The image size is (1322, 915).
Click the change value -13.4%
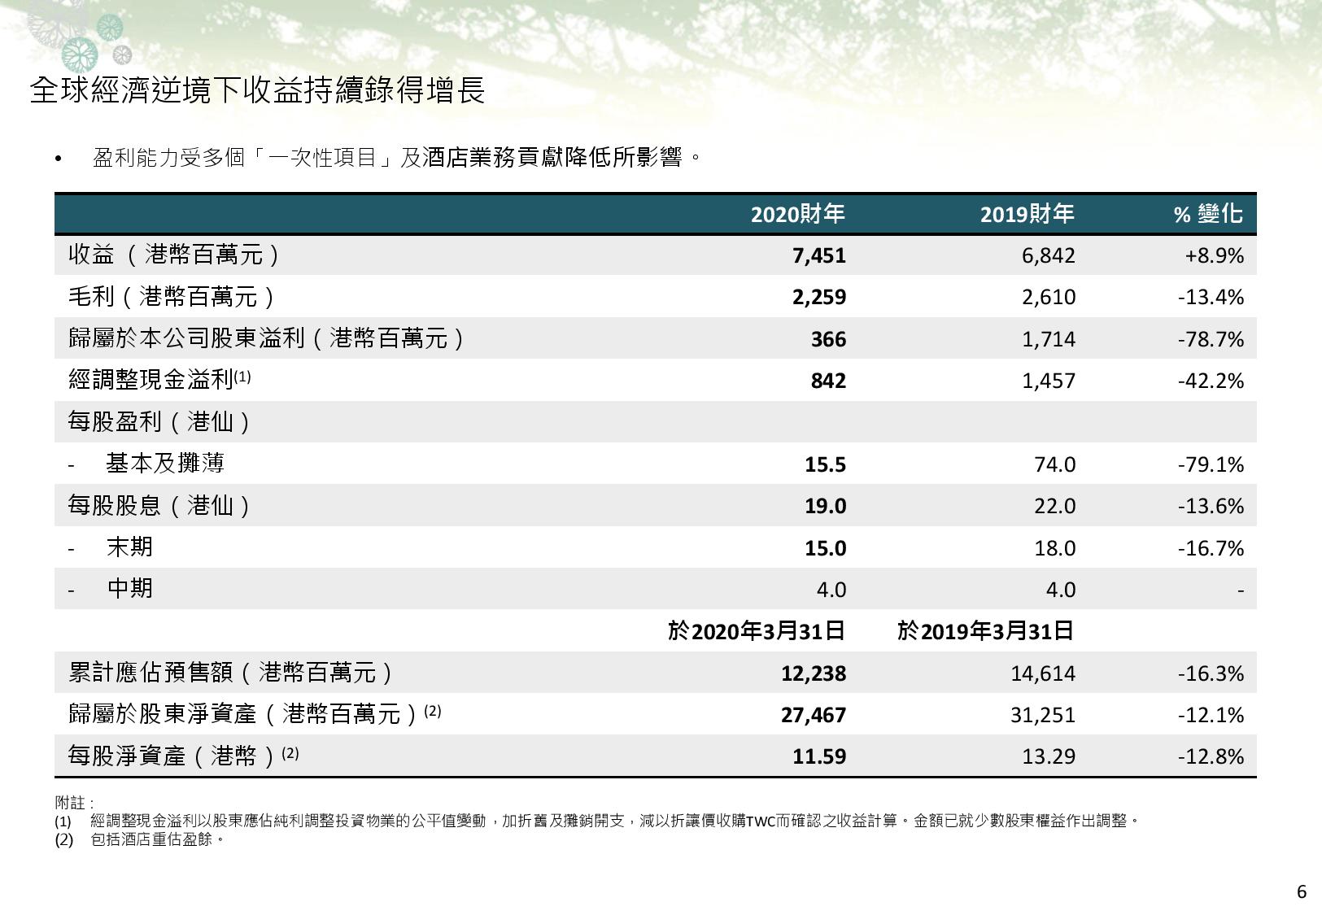pos(1211,297)
